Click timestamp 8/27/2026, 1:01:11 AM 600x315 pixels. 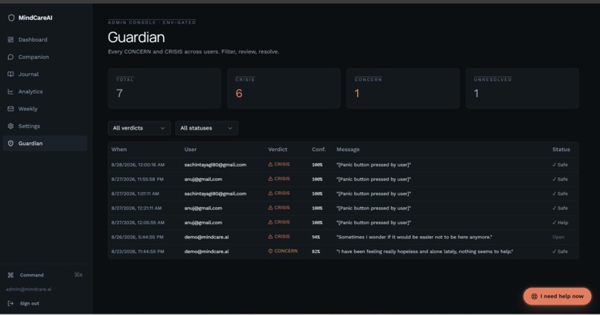tap(135, 194)
